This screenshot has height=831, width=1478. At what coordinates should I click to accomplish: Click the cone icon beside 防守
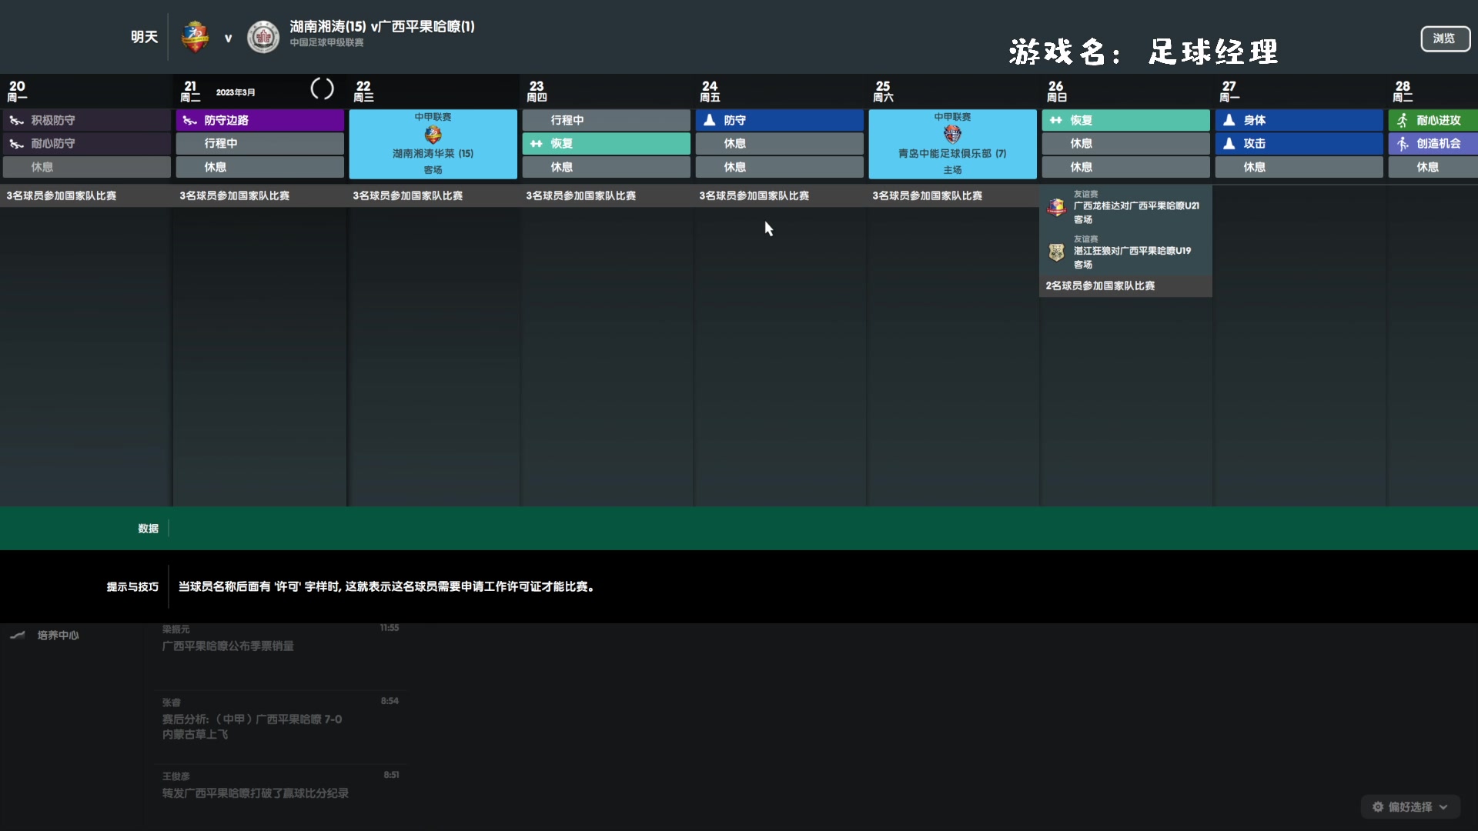click(710, 120)
